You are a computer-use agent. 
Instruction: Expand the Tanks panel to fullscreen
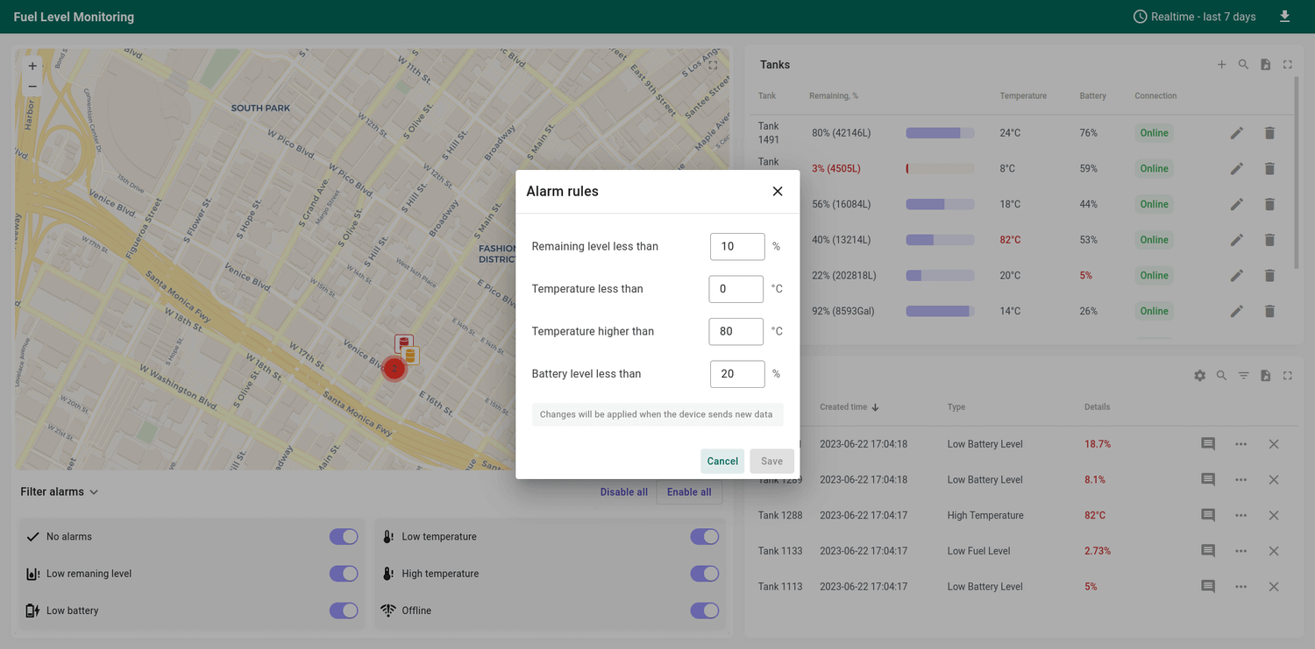click(x=1287, y=64)
